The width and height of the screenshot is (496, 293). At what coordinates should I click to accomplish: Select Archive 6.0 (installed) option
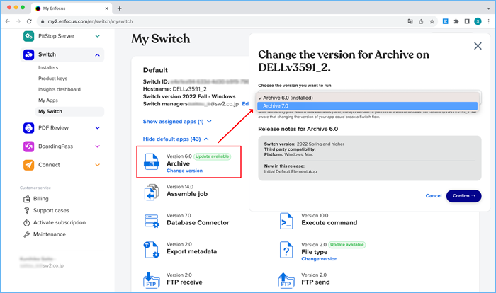(x=367, y=98)
